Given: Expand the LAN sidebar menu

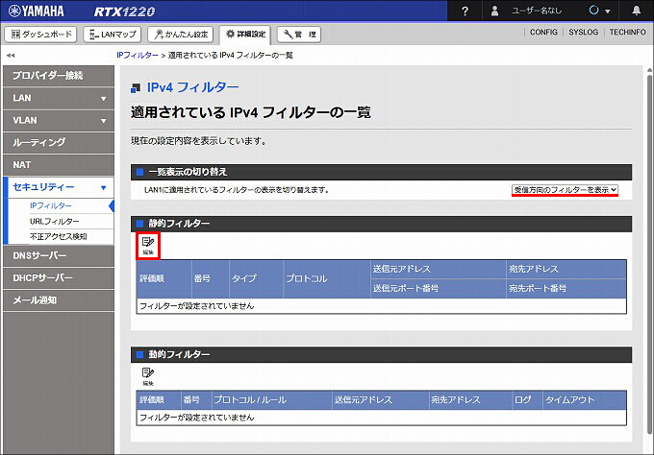Looking at the screenshot, I should pyautogui.click(x=59, y=98).
